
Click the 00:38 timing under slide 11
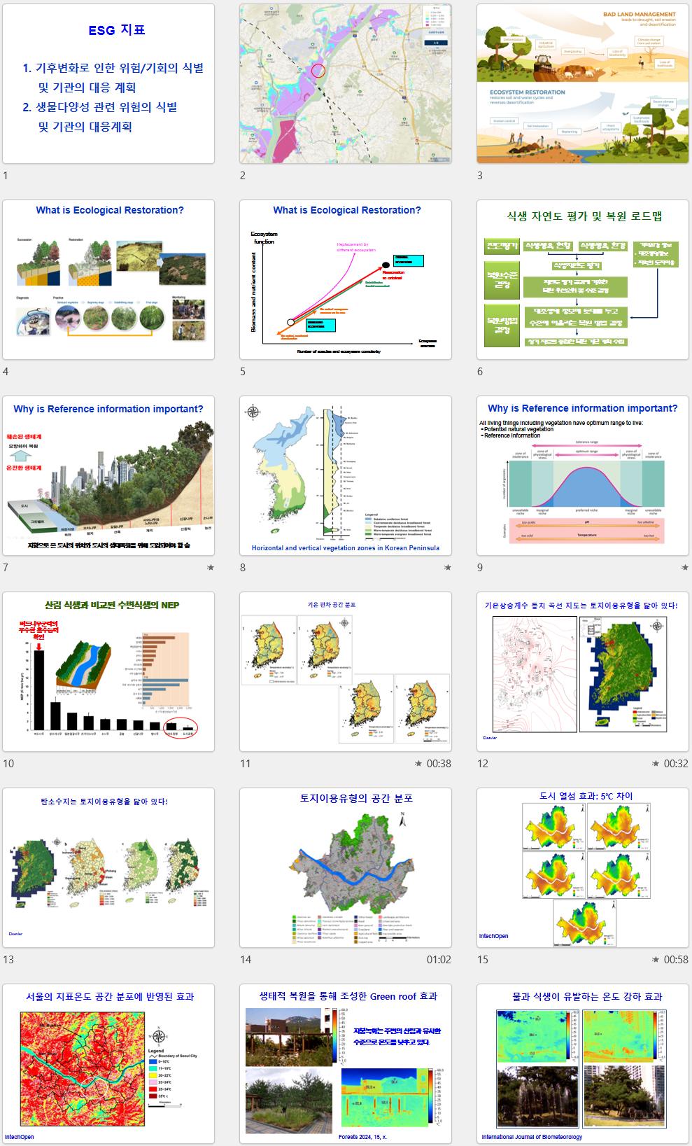pyautogui.click(x=439, y=764)
